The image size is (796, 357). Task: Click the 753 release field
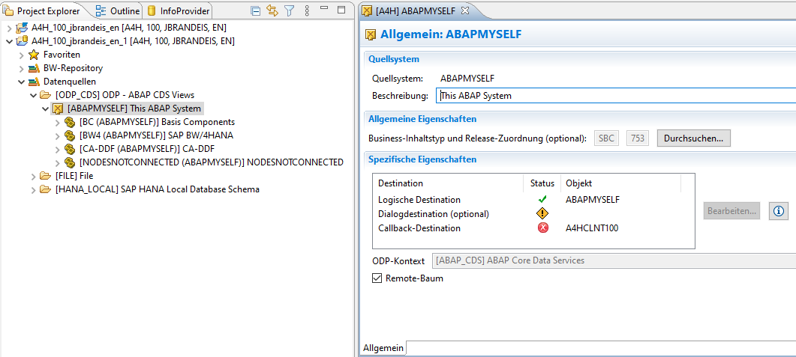pos(638,138)
